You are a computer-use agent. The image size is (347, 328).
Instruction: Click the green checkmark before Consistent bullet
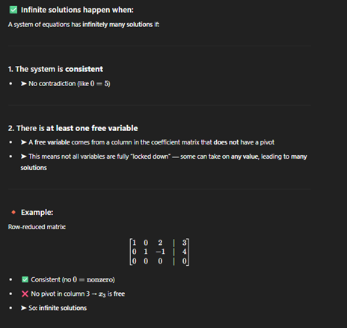[25, 279]
